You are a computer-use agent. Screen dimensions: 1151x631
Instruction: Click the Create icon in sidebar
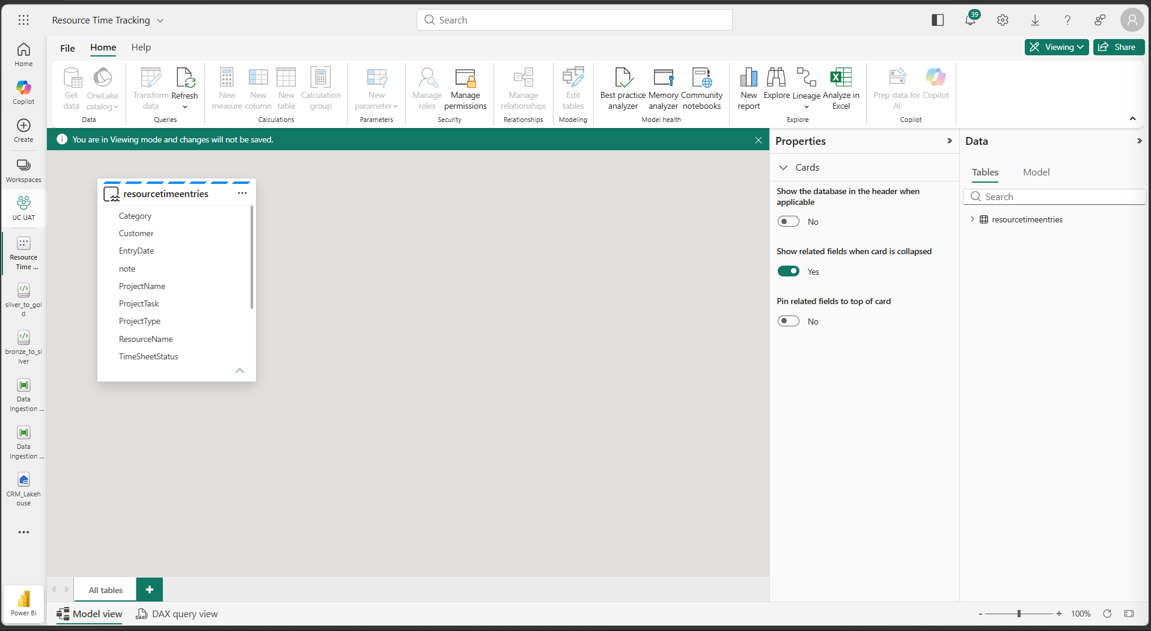point(23,130)
